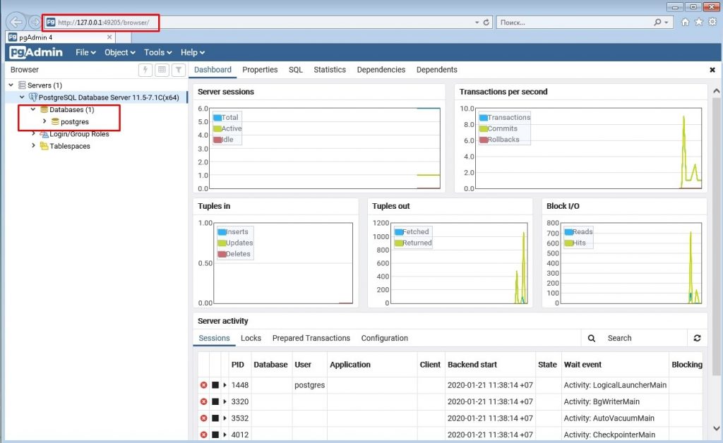Click the search magnifier in Server activity
This screenshot has width=723, height=443.
590,338
